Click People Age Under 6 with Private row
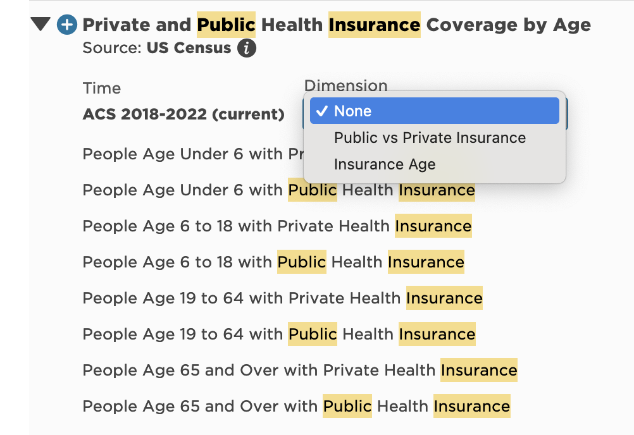This screenshot has width=634, height=435. click(193, 154)
